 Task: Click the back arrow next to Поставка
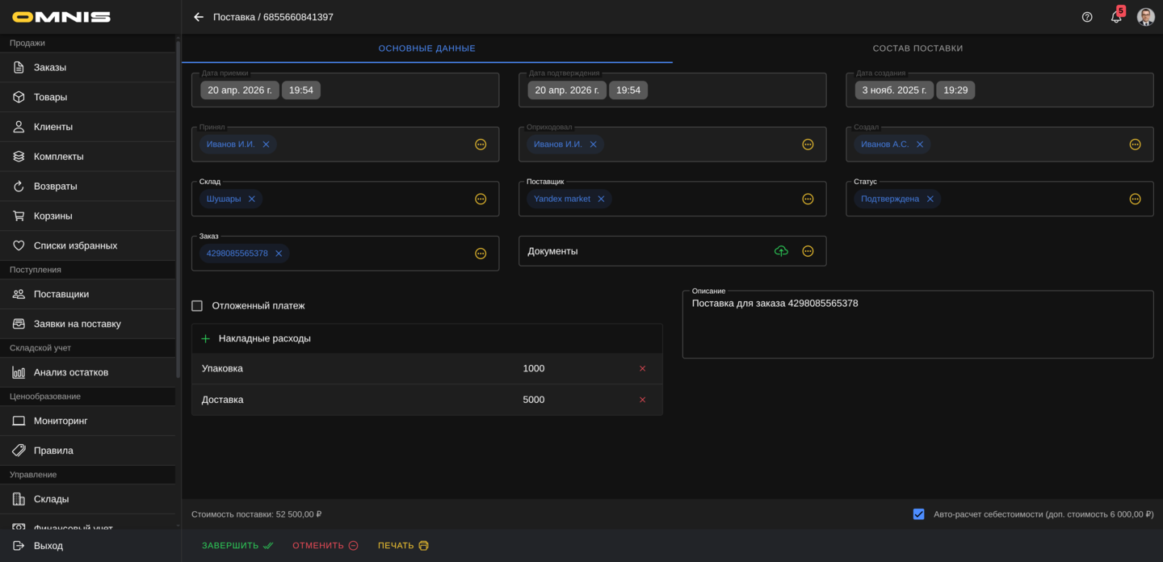(x=199, y=17)
